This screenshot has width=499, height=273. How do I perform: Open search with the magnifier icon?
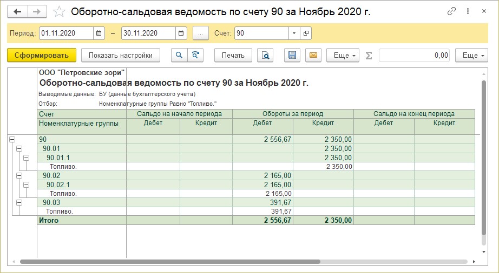(179, 55)
